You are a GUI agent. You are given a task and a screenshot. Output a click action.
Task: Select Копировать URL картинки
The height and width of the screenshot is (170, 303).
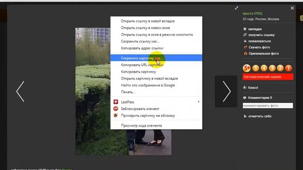[156, 65]
